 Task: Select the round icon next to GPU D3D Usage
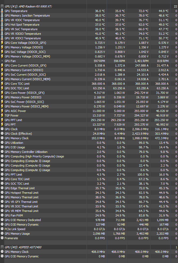point(2,147)
